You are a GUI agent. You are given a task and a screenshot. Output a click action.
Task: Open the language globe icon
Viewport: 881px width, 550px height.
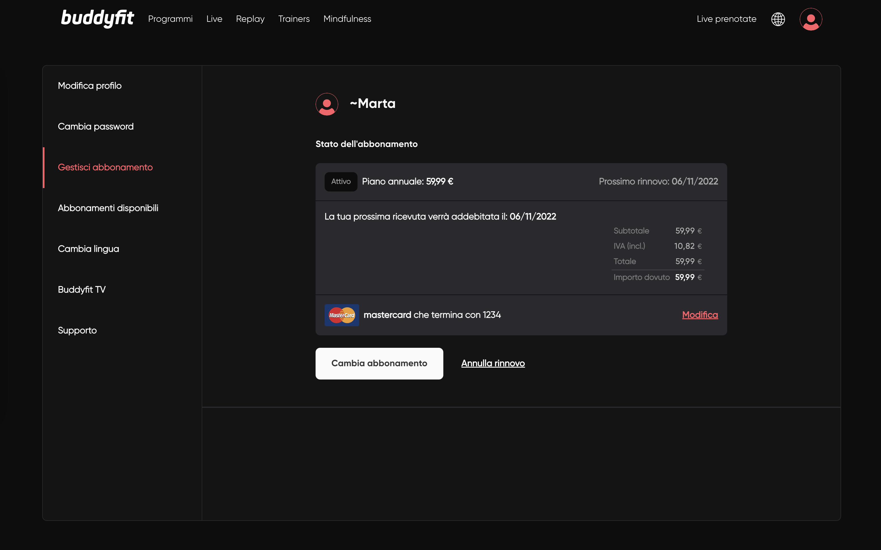click(778, 19)
